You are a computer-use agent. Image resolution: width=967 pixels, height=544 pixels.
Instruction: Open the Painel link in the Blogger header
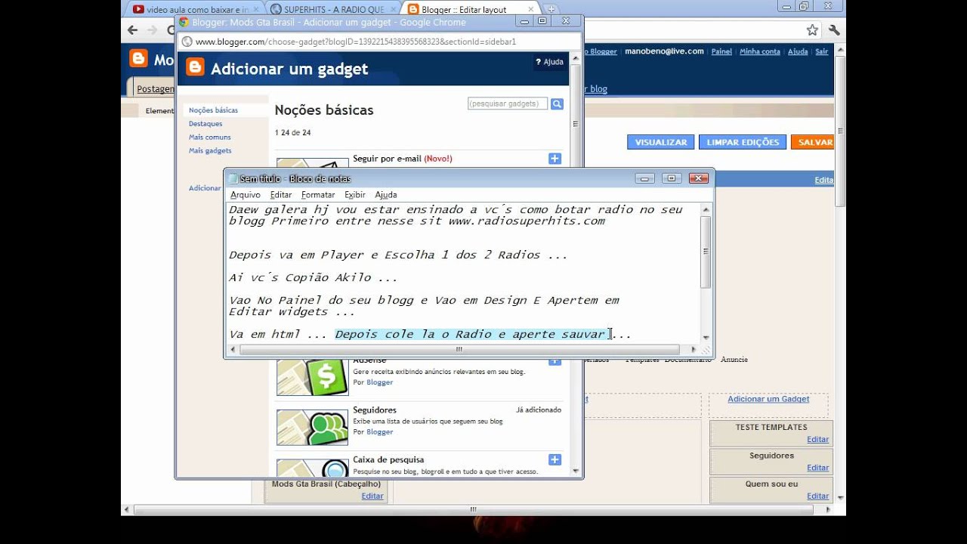[721, 51]
